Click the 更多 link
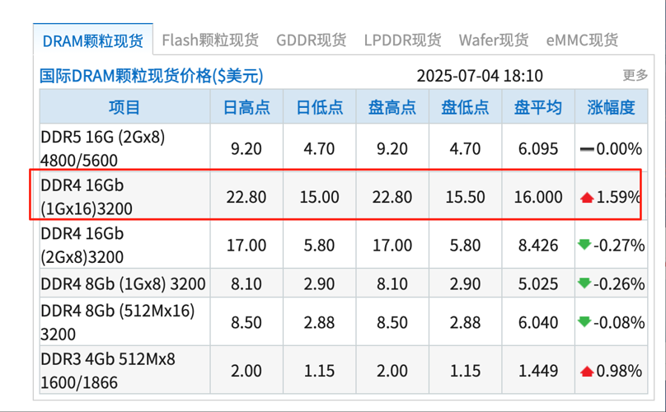Image resolution: width=666 pixels, height=412 pixels. pyautogui.click(x=636, y=75)
